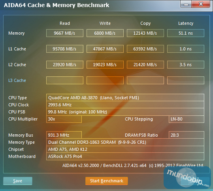Click the Memory read value 9667 MB/s
This screenshot has height=191, width=213.
pyautogui.click(x=65, y=33)
